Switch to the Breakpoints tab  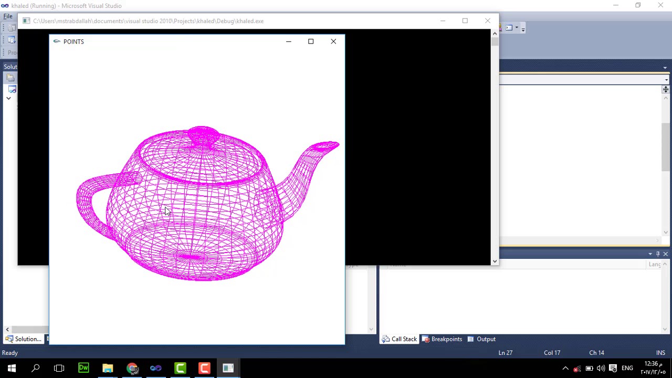442,339
